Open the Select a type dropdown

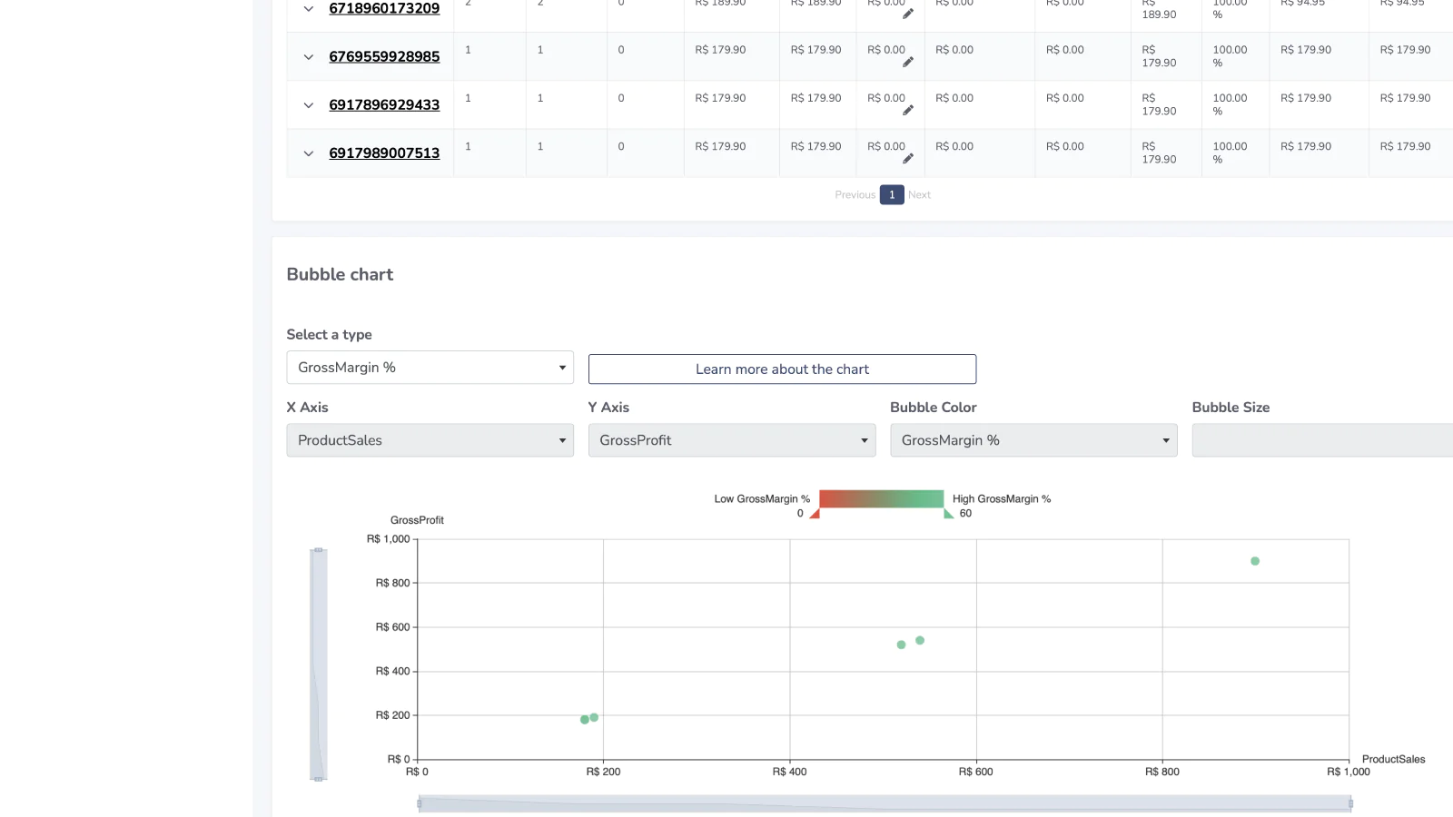coord(430,368)
